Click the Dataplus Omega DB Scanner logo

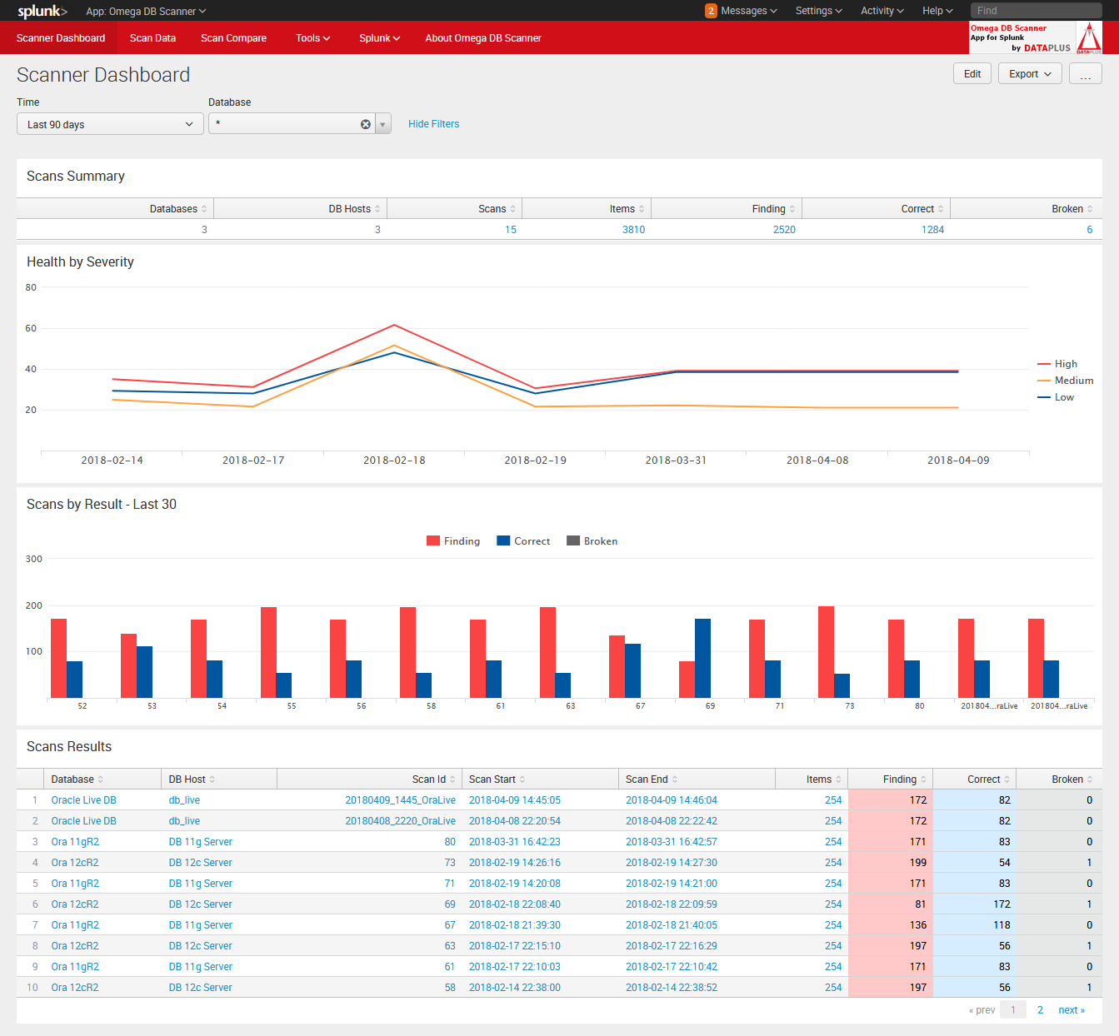pyautogui.click(x=1035, y=38)
